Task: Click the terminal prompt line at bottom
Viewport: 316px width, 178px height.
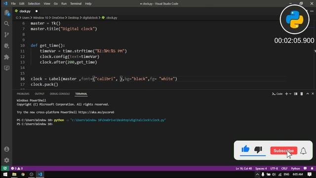Action: (x=35, y=124)
